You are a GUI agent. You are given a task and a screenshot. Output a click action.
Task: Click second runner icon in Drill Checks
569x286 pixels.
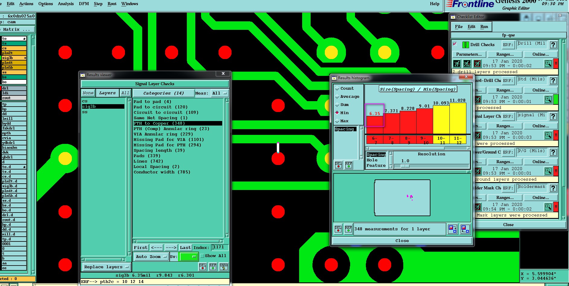pos(467,64)
